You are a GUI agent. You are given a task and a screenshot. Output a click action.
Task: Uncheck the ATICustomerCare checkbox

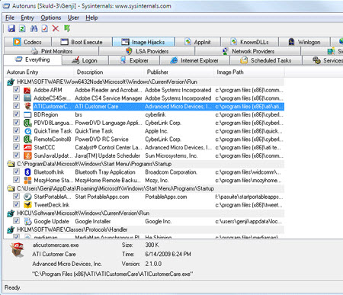coord(16,106)
